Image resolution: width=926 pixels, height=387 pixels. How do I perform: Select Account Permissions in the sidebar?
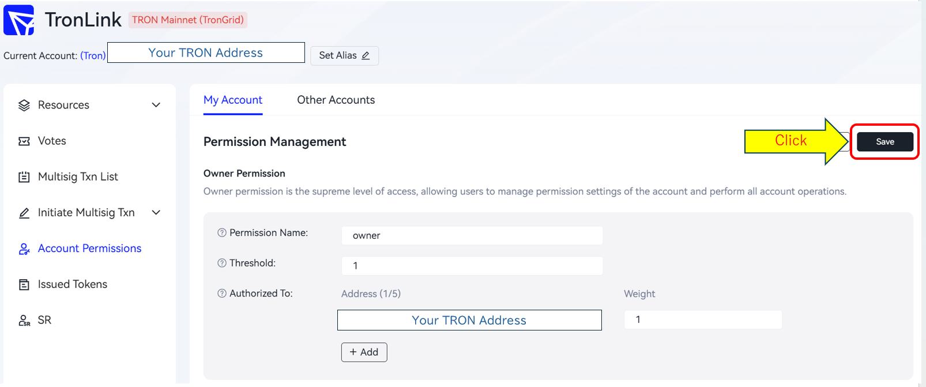click(90, 248)
